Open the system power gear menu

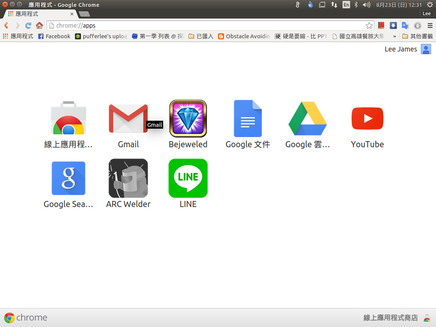click(430, 5)
